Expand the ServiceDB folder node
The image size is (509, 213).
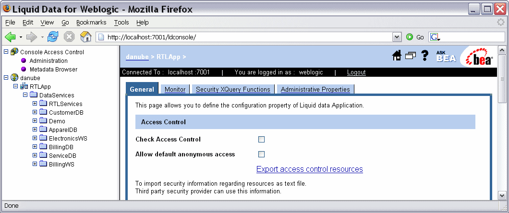click(x=35, y=155)
